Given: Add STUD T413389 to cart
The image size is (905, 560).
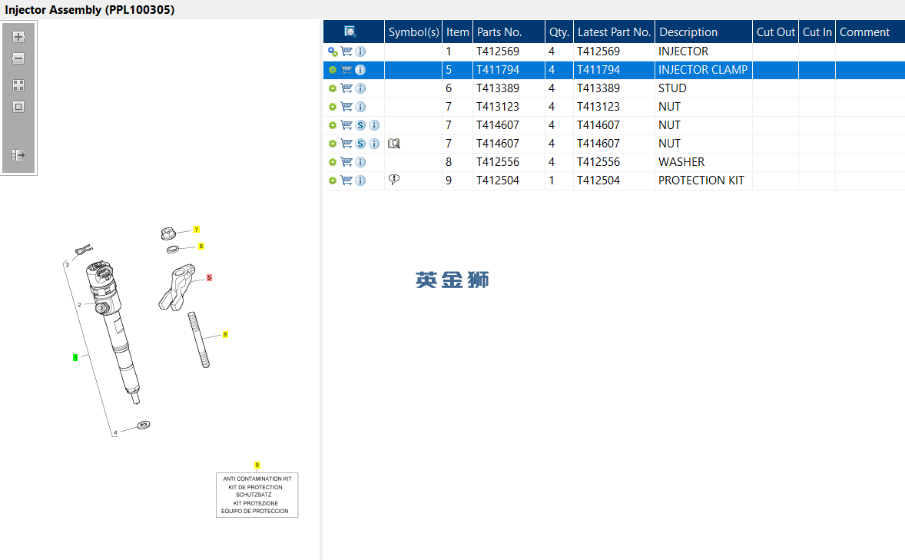Looking at the screenshot, I should click(x=346, y=88).
